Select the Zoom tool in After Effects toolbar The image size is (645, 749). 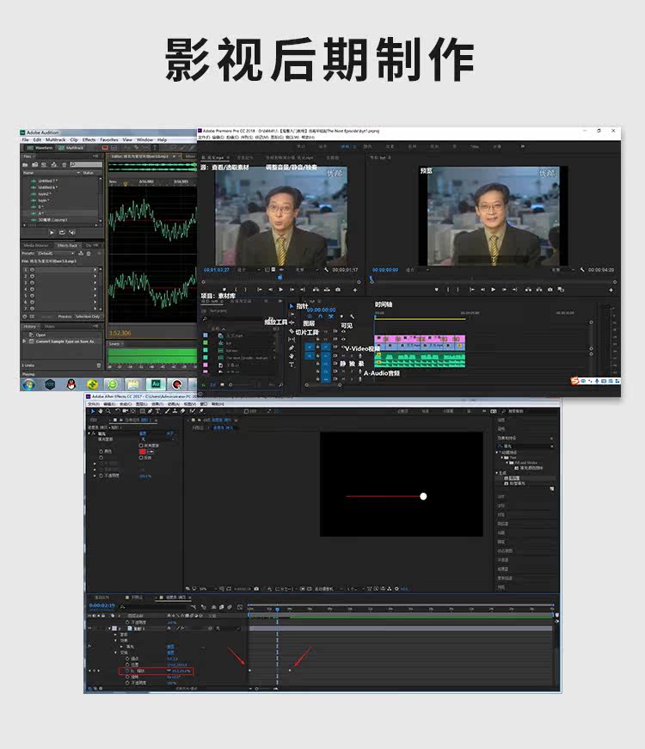pyautogui.click(x=108, y=411)
